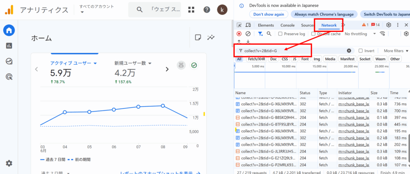Open the Insights sparkline icon
The width and height of the screenshot is (410, 174).
click(211, 37)
